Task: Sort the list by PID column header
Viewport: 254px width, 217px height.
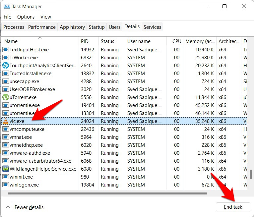Action: [88, 41]
